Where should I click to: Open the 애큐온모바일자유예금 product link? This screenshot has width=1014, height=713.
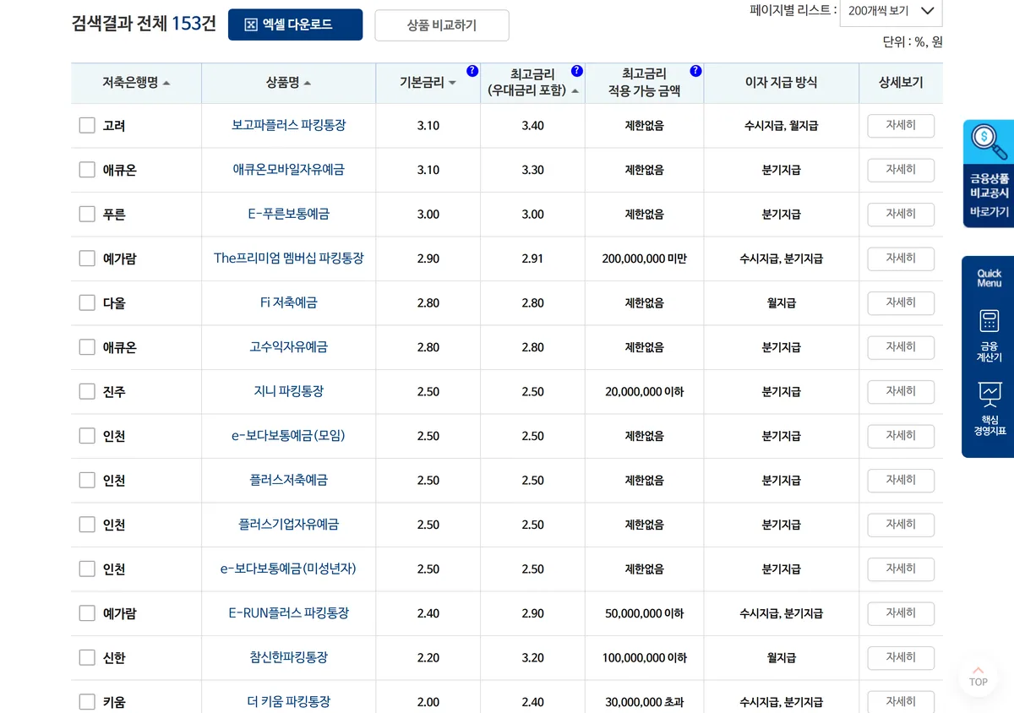pyautogui.click(x=289, y=170)
